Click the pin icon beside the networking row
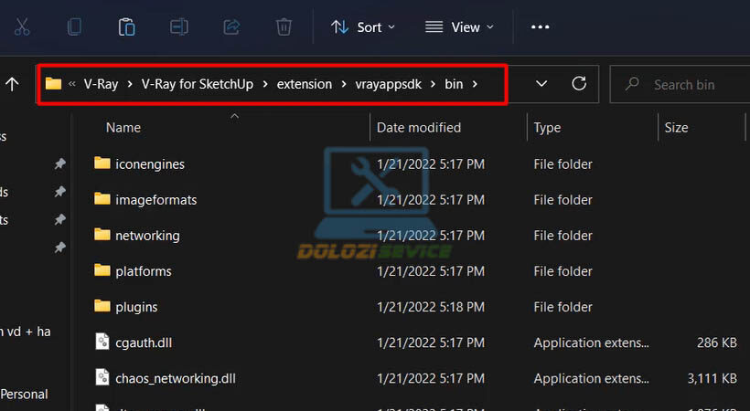 click(x=59, y=219)
